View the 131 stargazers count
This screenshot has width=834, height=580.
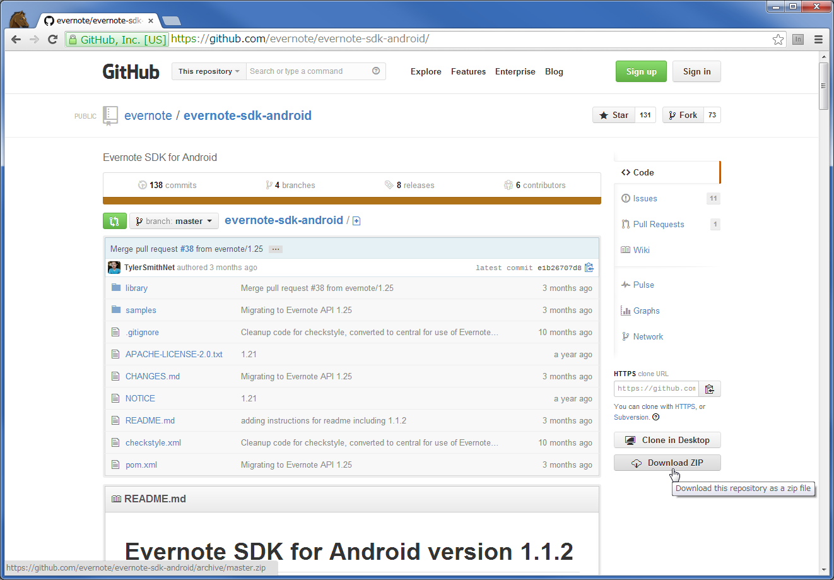[x=645, y=115]
